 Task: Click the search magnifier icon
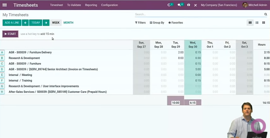(266, 14)
